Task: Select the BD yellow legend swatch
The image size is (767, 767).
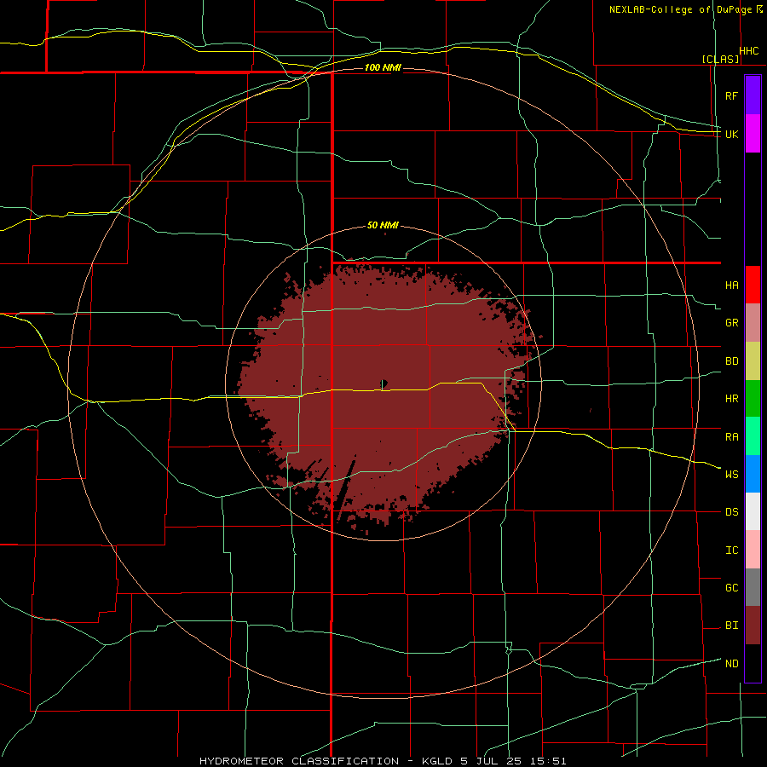Action: click(x=753, y=361)
